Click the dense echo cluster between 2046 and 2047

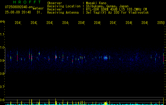click(106, 58)
